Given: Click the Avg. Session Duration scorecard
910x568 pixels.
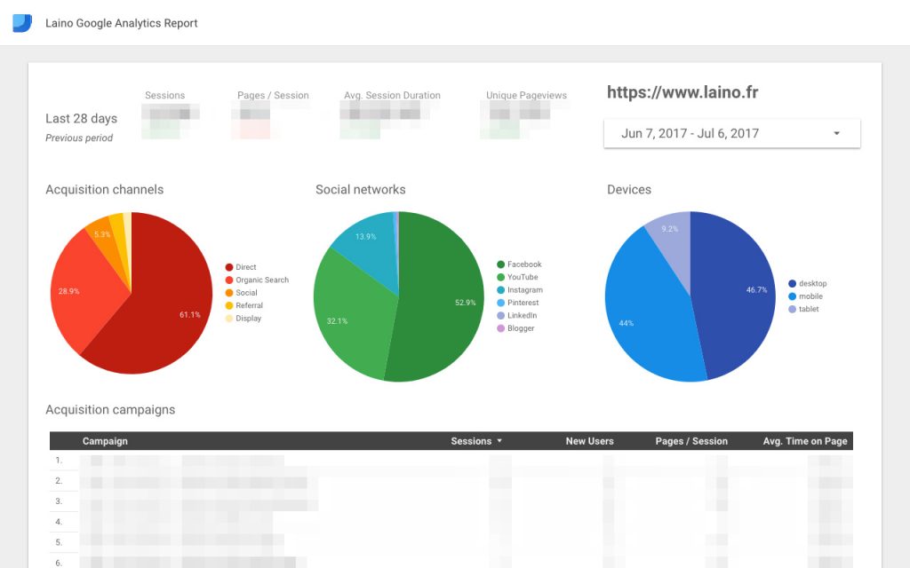Looking at the screenshot, I should (x=392, y=95).
